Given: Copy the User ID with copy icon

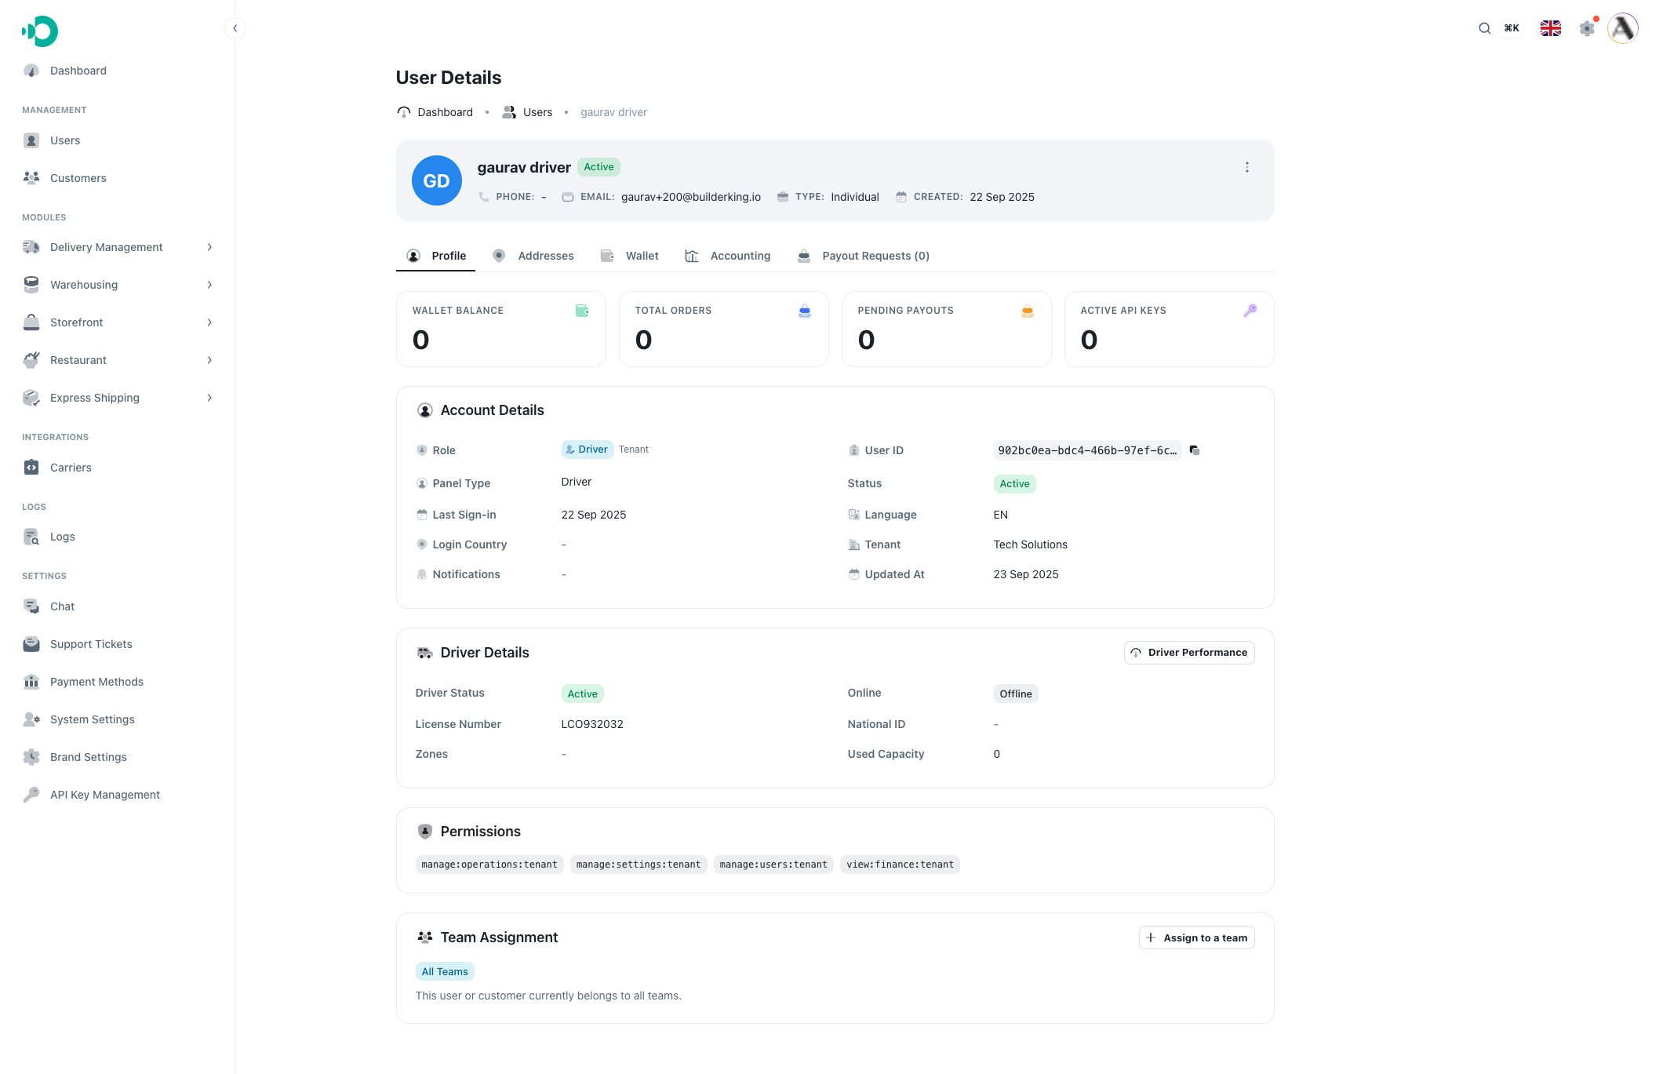Looking at the screenshot, I should click(x=1194, y=450).
